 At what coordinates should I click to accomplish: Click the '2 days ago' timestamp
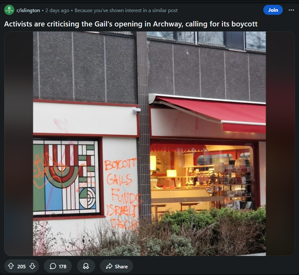tap(57, 10)
